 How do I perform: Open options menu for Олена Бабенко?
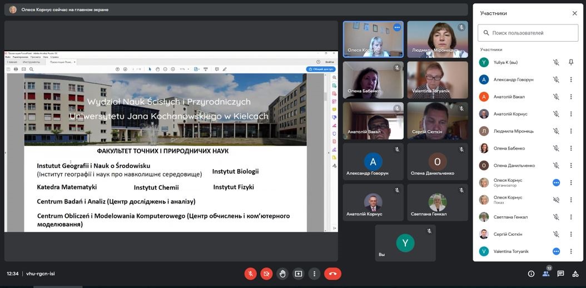tap(571, 148)
